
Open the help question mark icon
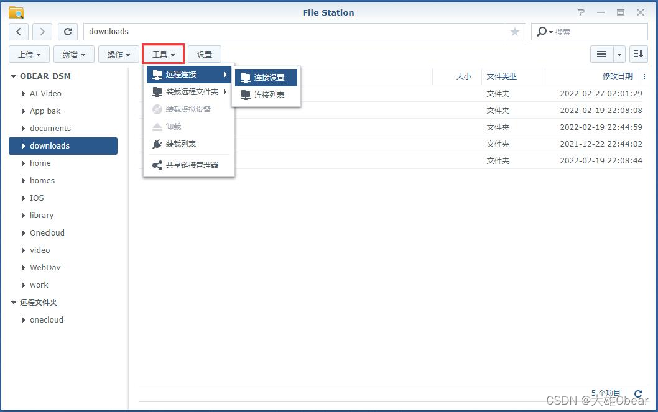(581, 12)
